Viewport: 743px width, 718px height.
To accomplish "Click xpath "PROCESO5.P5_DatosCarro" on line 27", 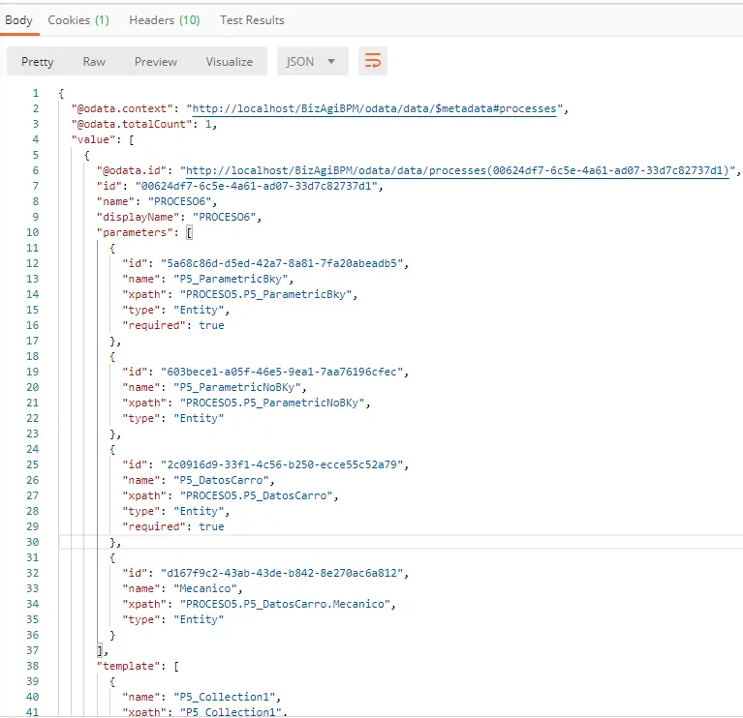I will [256, 496].
